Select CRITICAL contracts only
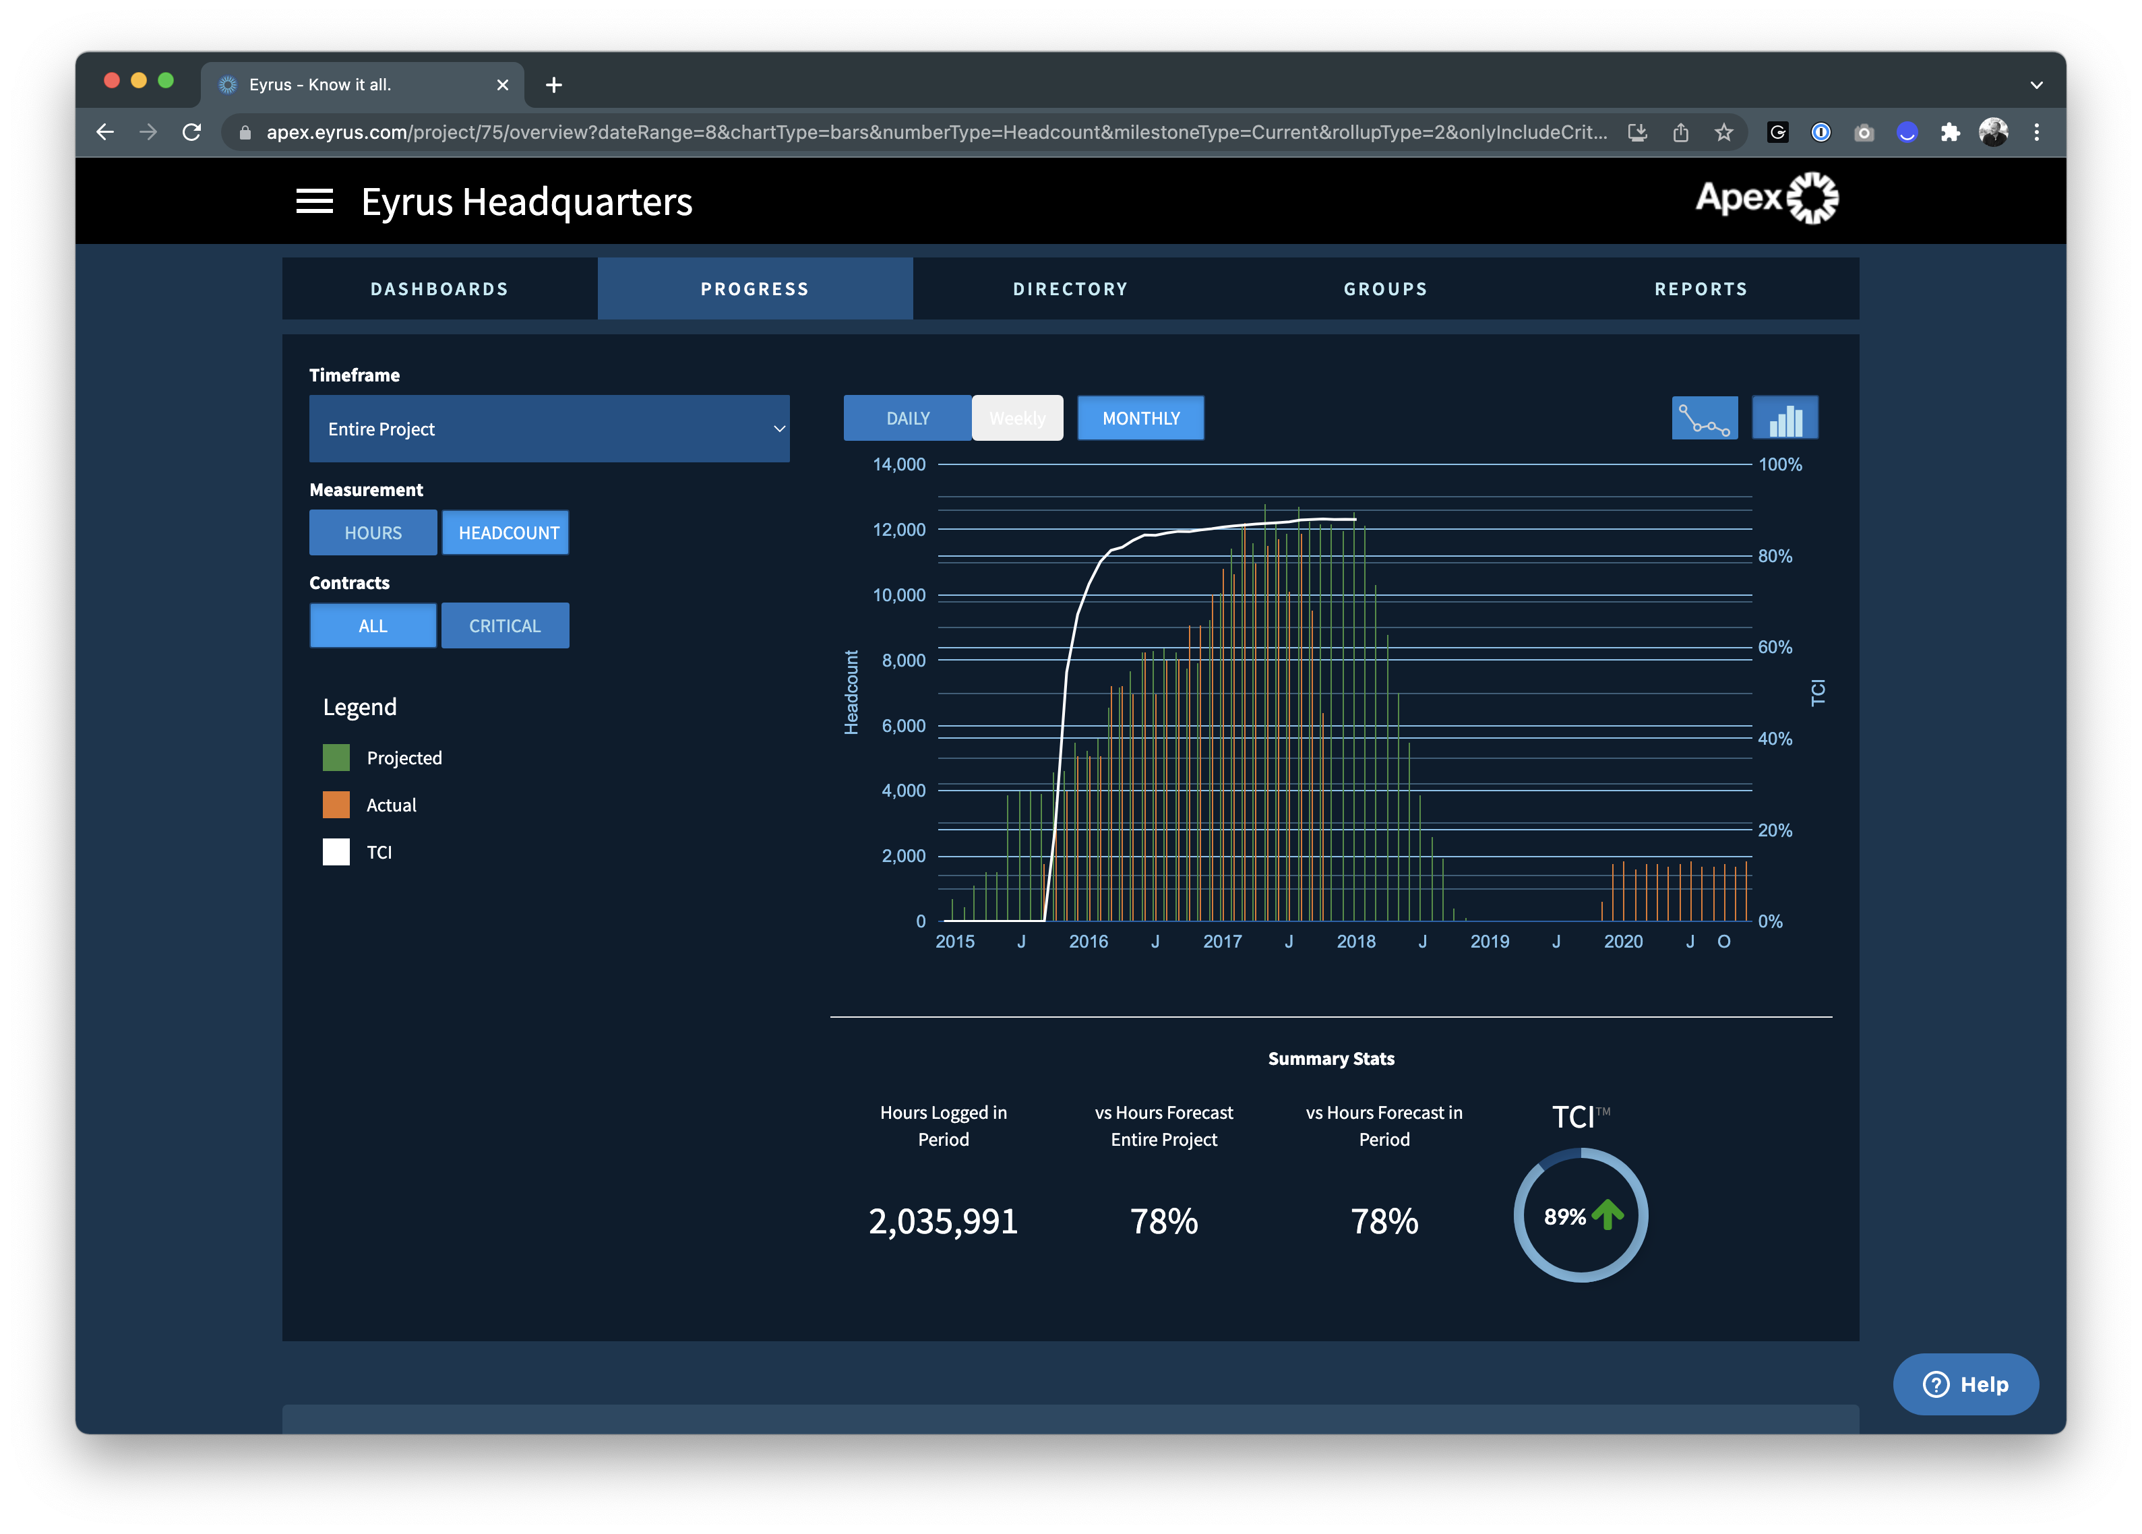 pos(506,625)
